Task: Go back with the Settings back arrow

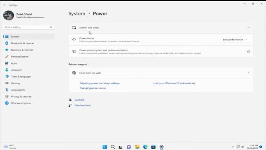Action: tap(5, 5)
